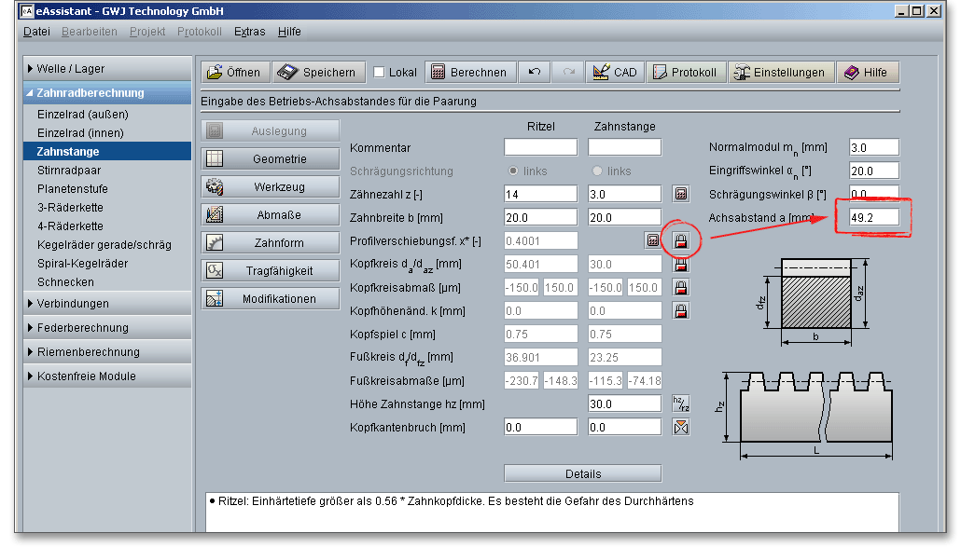Image resolution: width=961 pixels, height=547 pixels.
Task: Click the Achsabstand input field
Action: click(873, 217)
